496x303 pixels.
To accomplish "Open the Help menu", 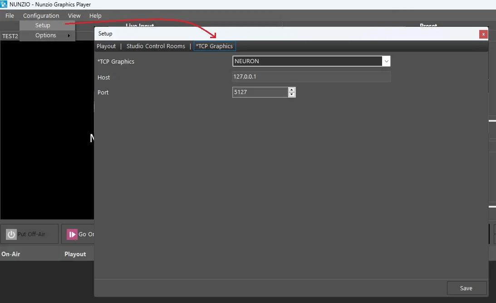I will (x=95, y=15).
